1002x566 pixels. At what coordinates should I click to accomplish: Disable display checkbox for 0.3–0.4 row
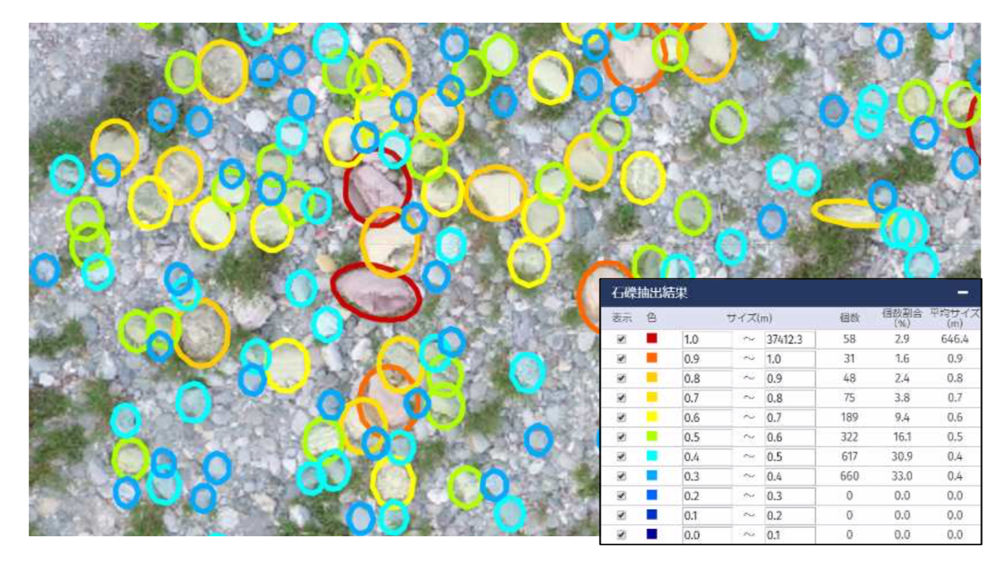click(622, 476)
